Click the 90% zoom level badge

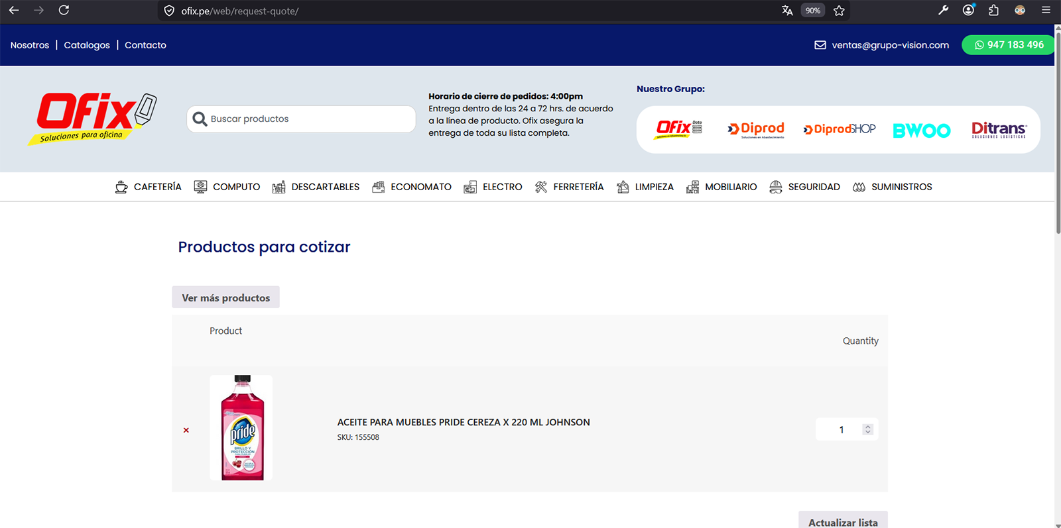click(813, 11)
